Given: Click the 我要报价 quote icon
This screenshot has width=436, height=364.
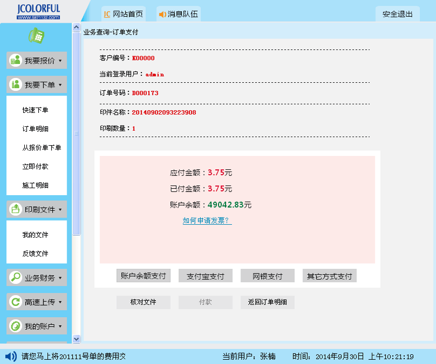Looking at the screenshot, I should pyautogui.click(x=16, y=61).
